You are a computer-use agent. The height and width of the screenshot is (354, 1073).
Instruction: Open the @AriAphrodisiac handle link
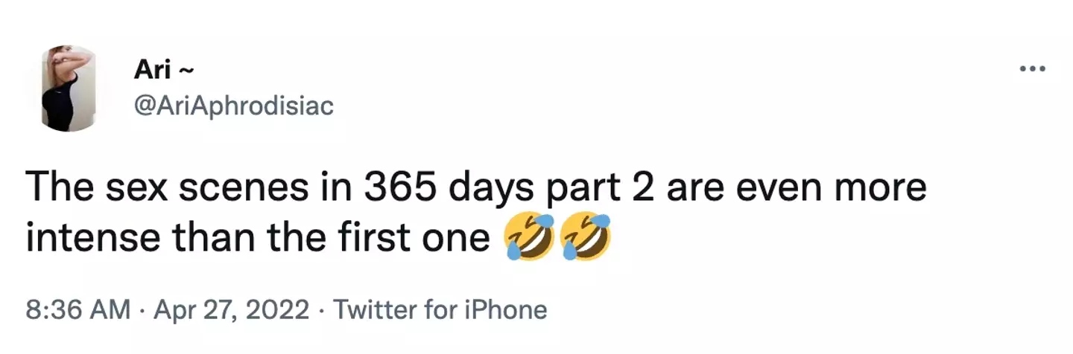(233, 106)
